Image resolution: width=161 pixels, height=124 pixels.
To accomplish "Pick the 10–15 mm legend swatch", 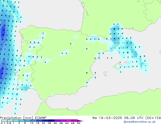I will click(34, 121).
